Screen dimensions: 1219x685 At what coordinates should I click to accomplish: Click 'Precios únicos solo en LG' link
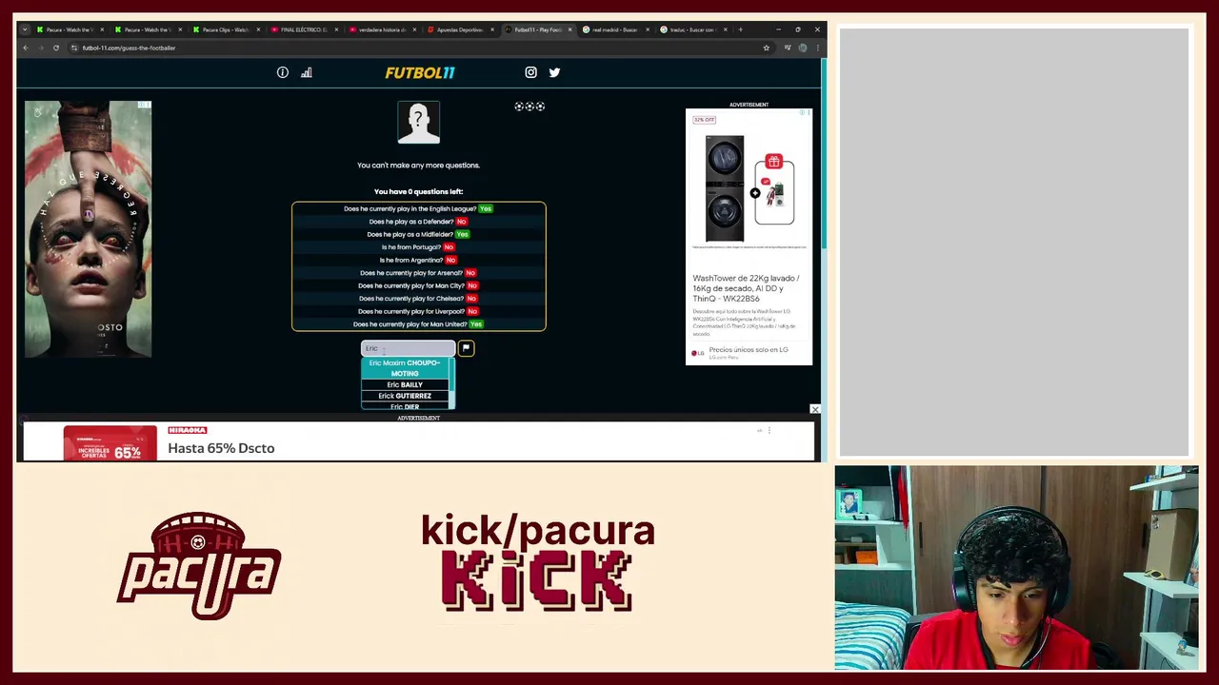749,350
